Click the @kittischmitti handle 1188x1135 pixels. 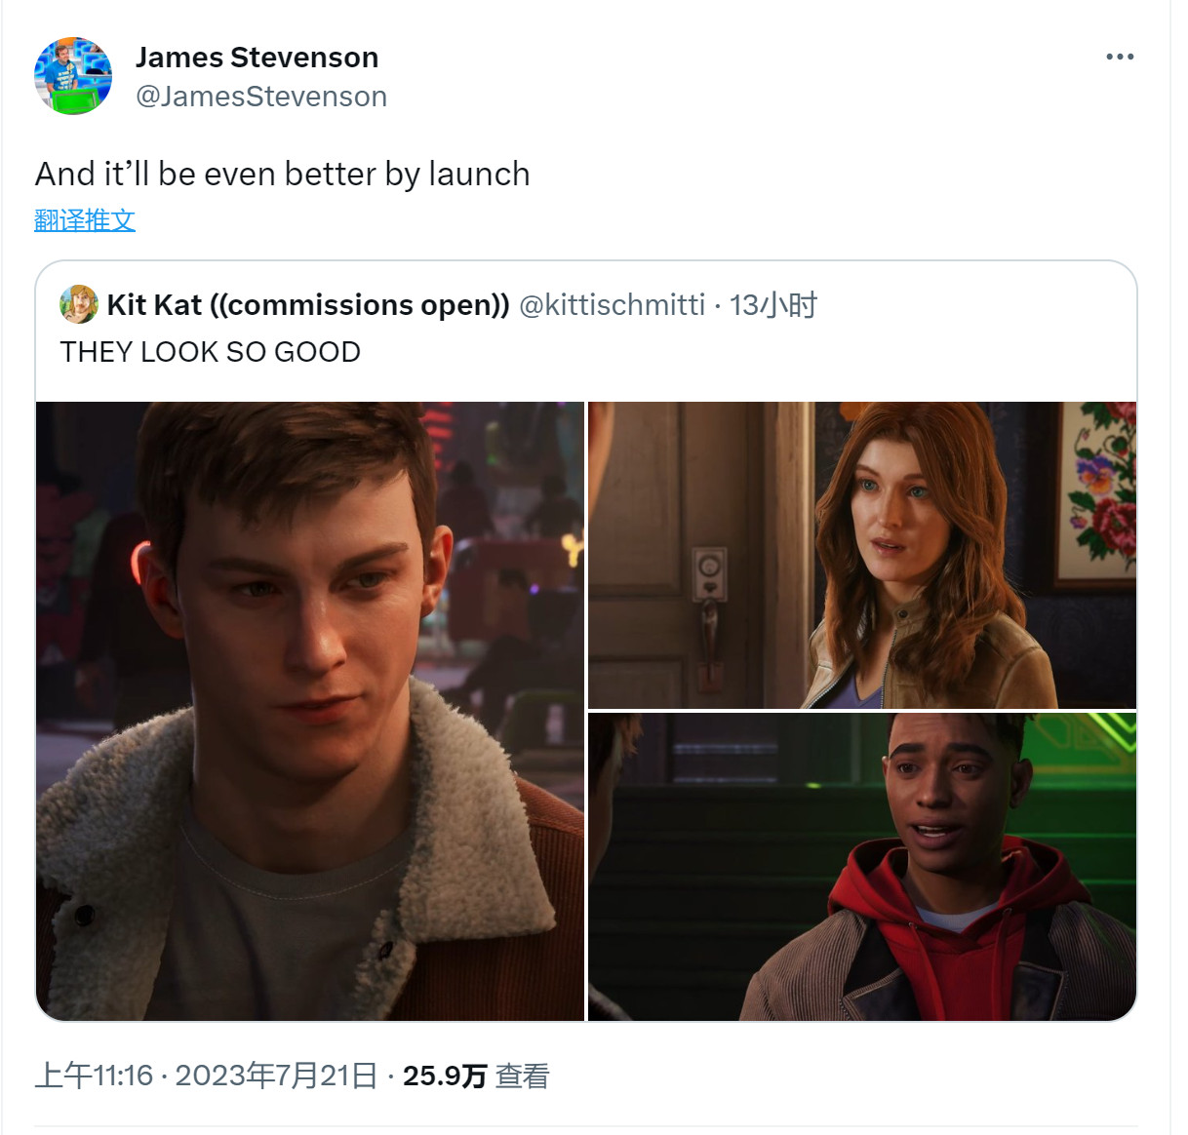click(x=612, y=305)
